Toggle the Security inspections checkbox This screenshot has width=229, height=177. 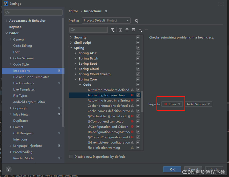138,37
